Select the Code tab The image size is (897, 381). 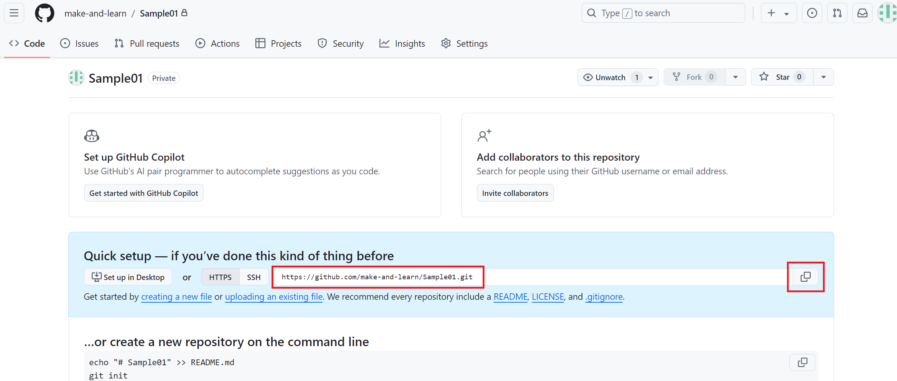pyautogui.click(x=27, y=43)
